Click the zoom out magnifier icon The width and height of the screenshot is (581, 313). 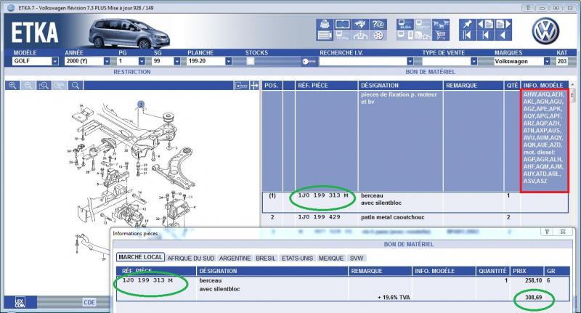click(28, 86)
